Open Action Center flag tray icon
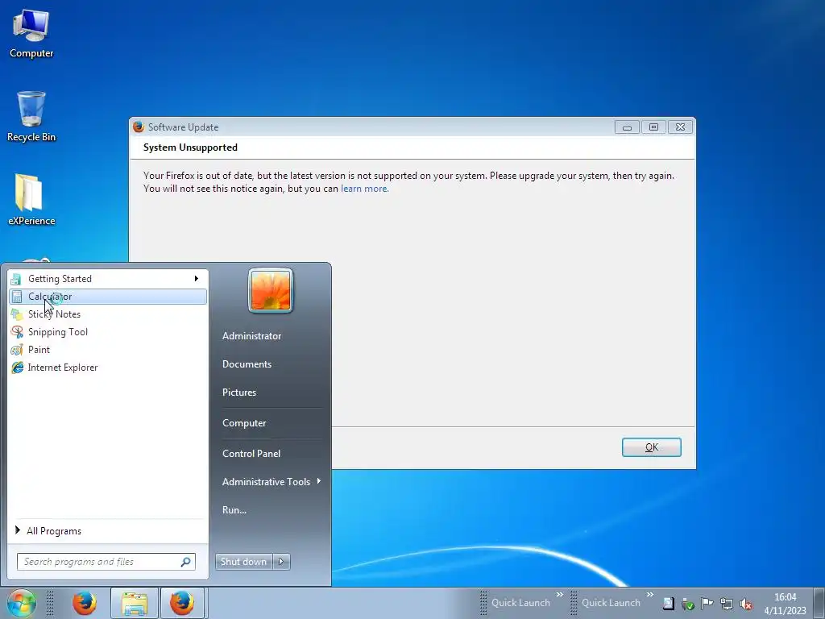The width and height of the screenshot is (825, 619). point(707,604)
